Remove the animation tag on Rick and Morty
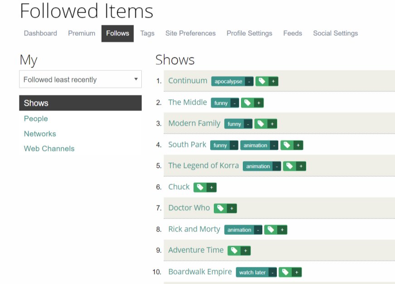The width and height of the screenshot is (395, 284). tap(258, 230)
